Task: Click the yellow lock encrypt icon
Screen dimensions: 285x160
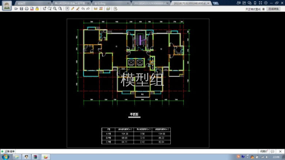Action: 37,9
